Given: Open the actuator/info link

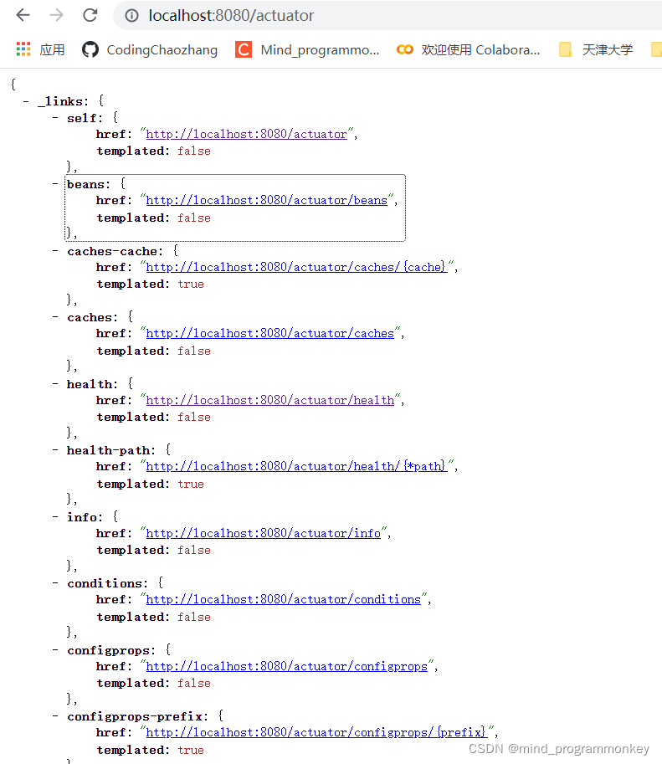Looking at the screenshot, I should (264, 533).
